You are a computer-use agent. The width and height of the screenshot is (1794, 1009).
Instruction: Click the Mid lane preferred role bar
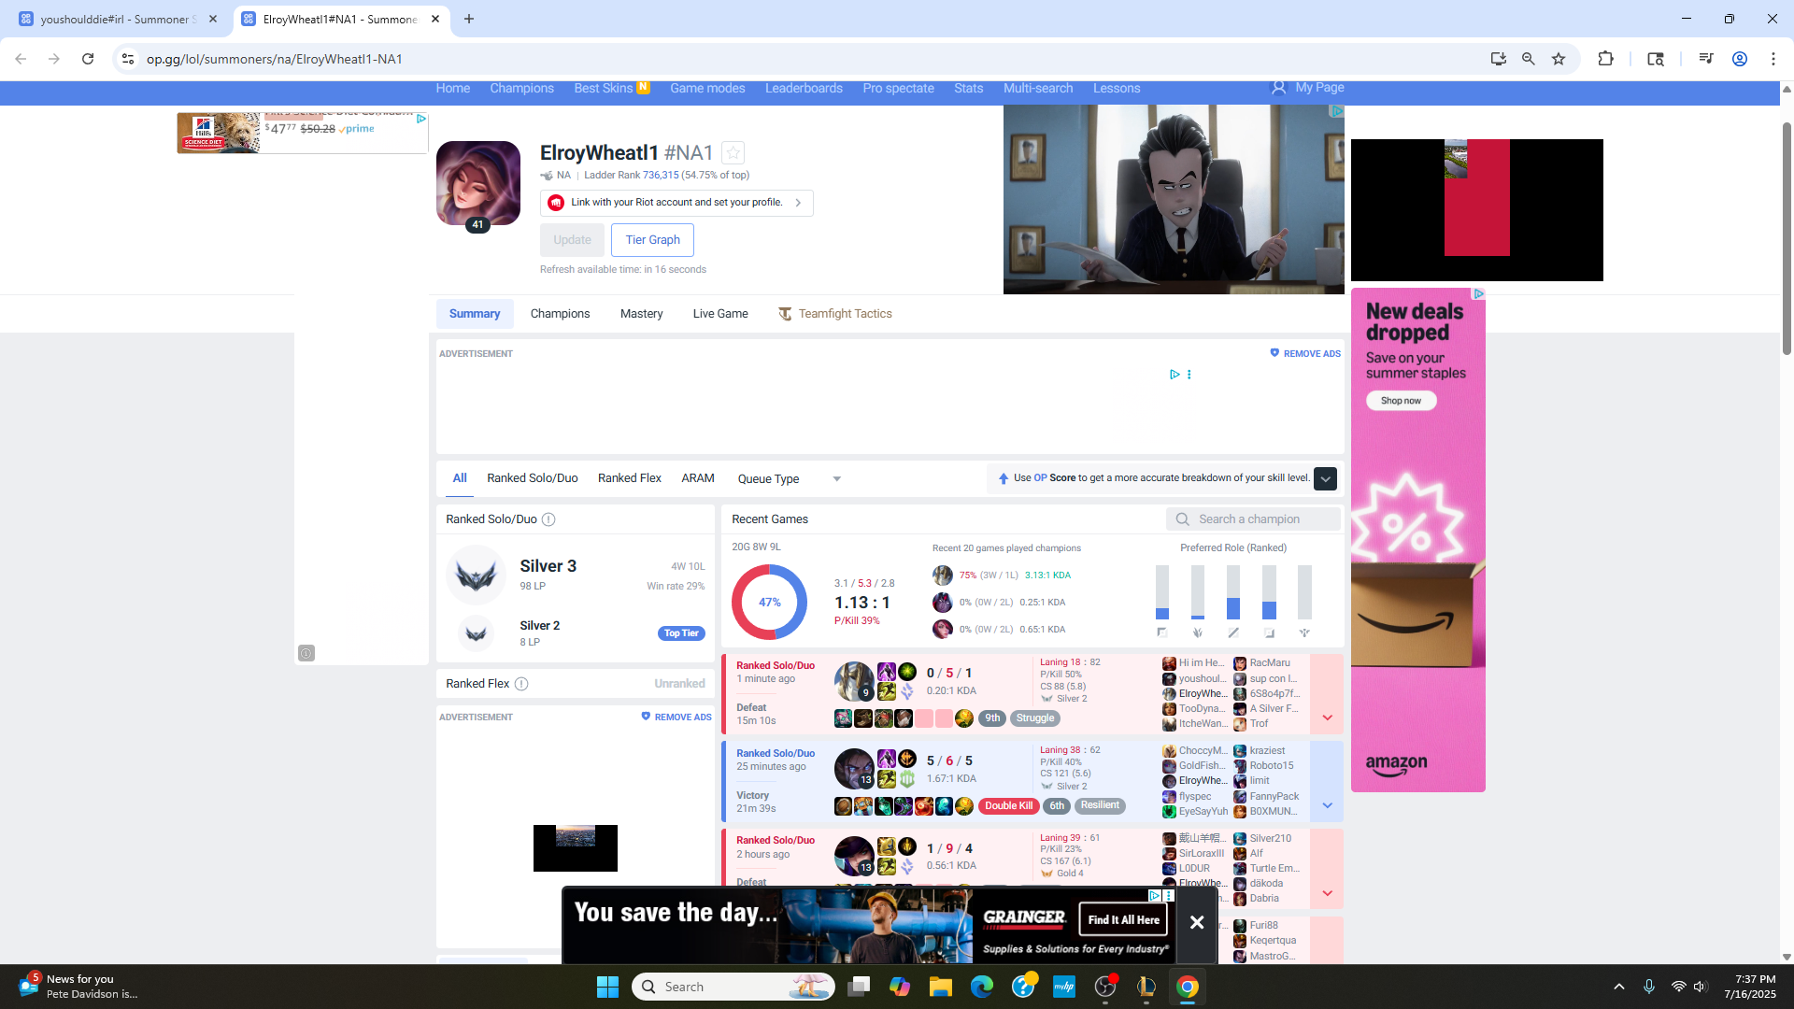click(x=1233, y=592)
